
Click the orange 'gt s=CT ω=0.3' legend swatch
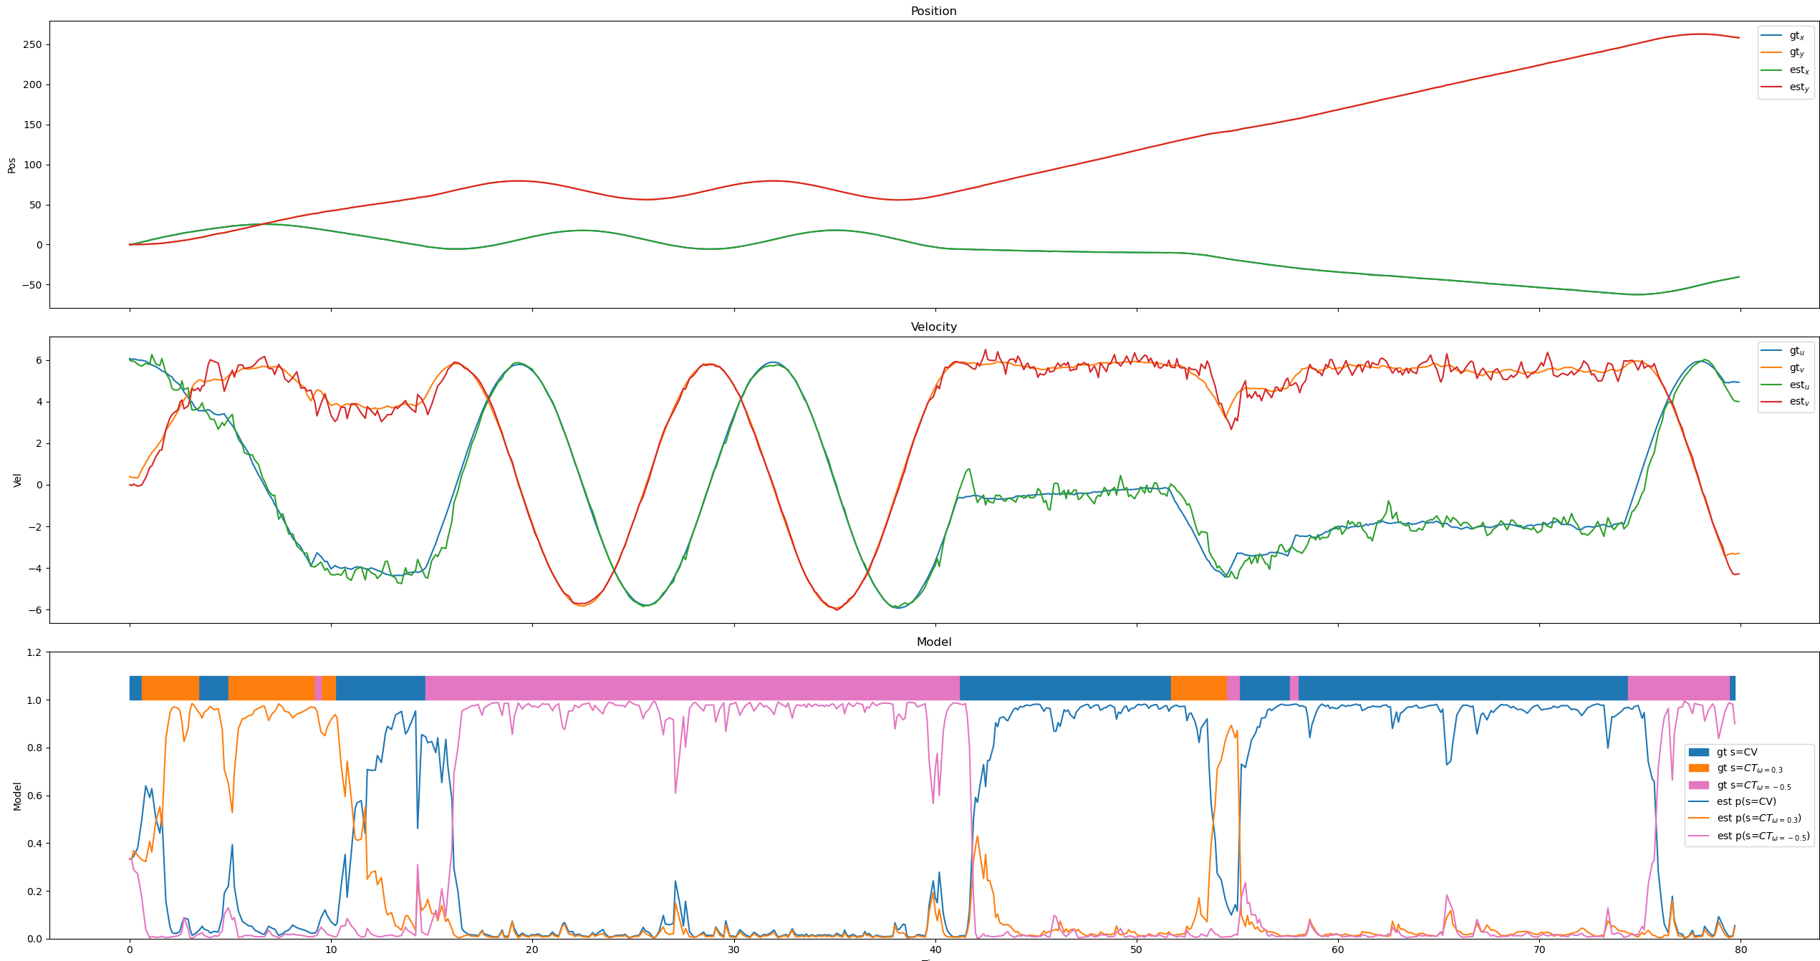coord(1698,768)
